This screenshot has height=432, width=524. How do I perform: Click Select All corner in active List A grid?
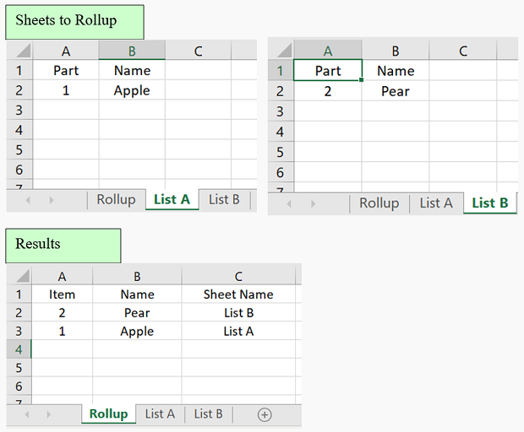(19, 51)
